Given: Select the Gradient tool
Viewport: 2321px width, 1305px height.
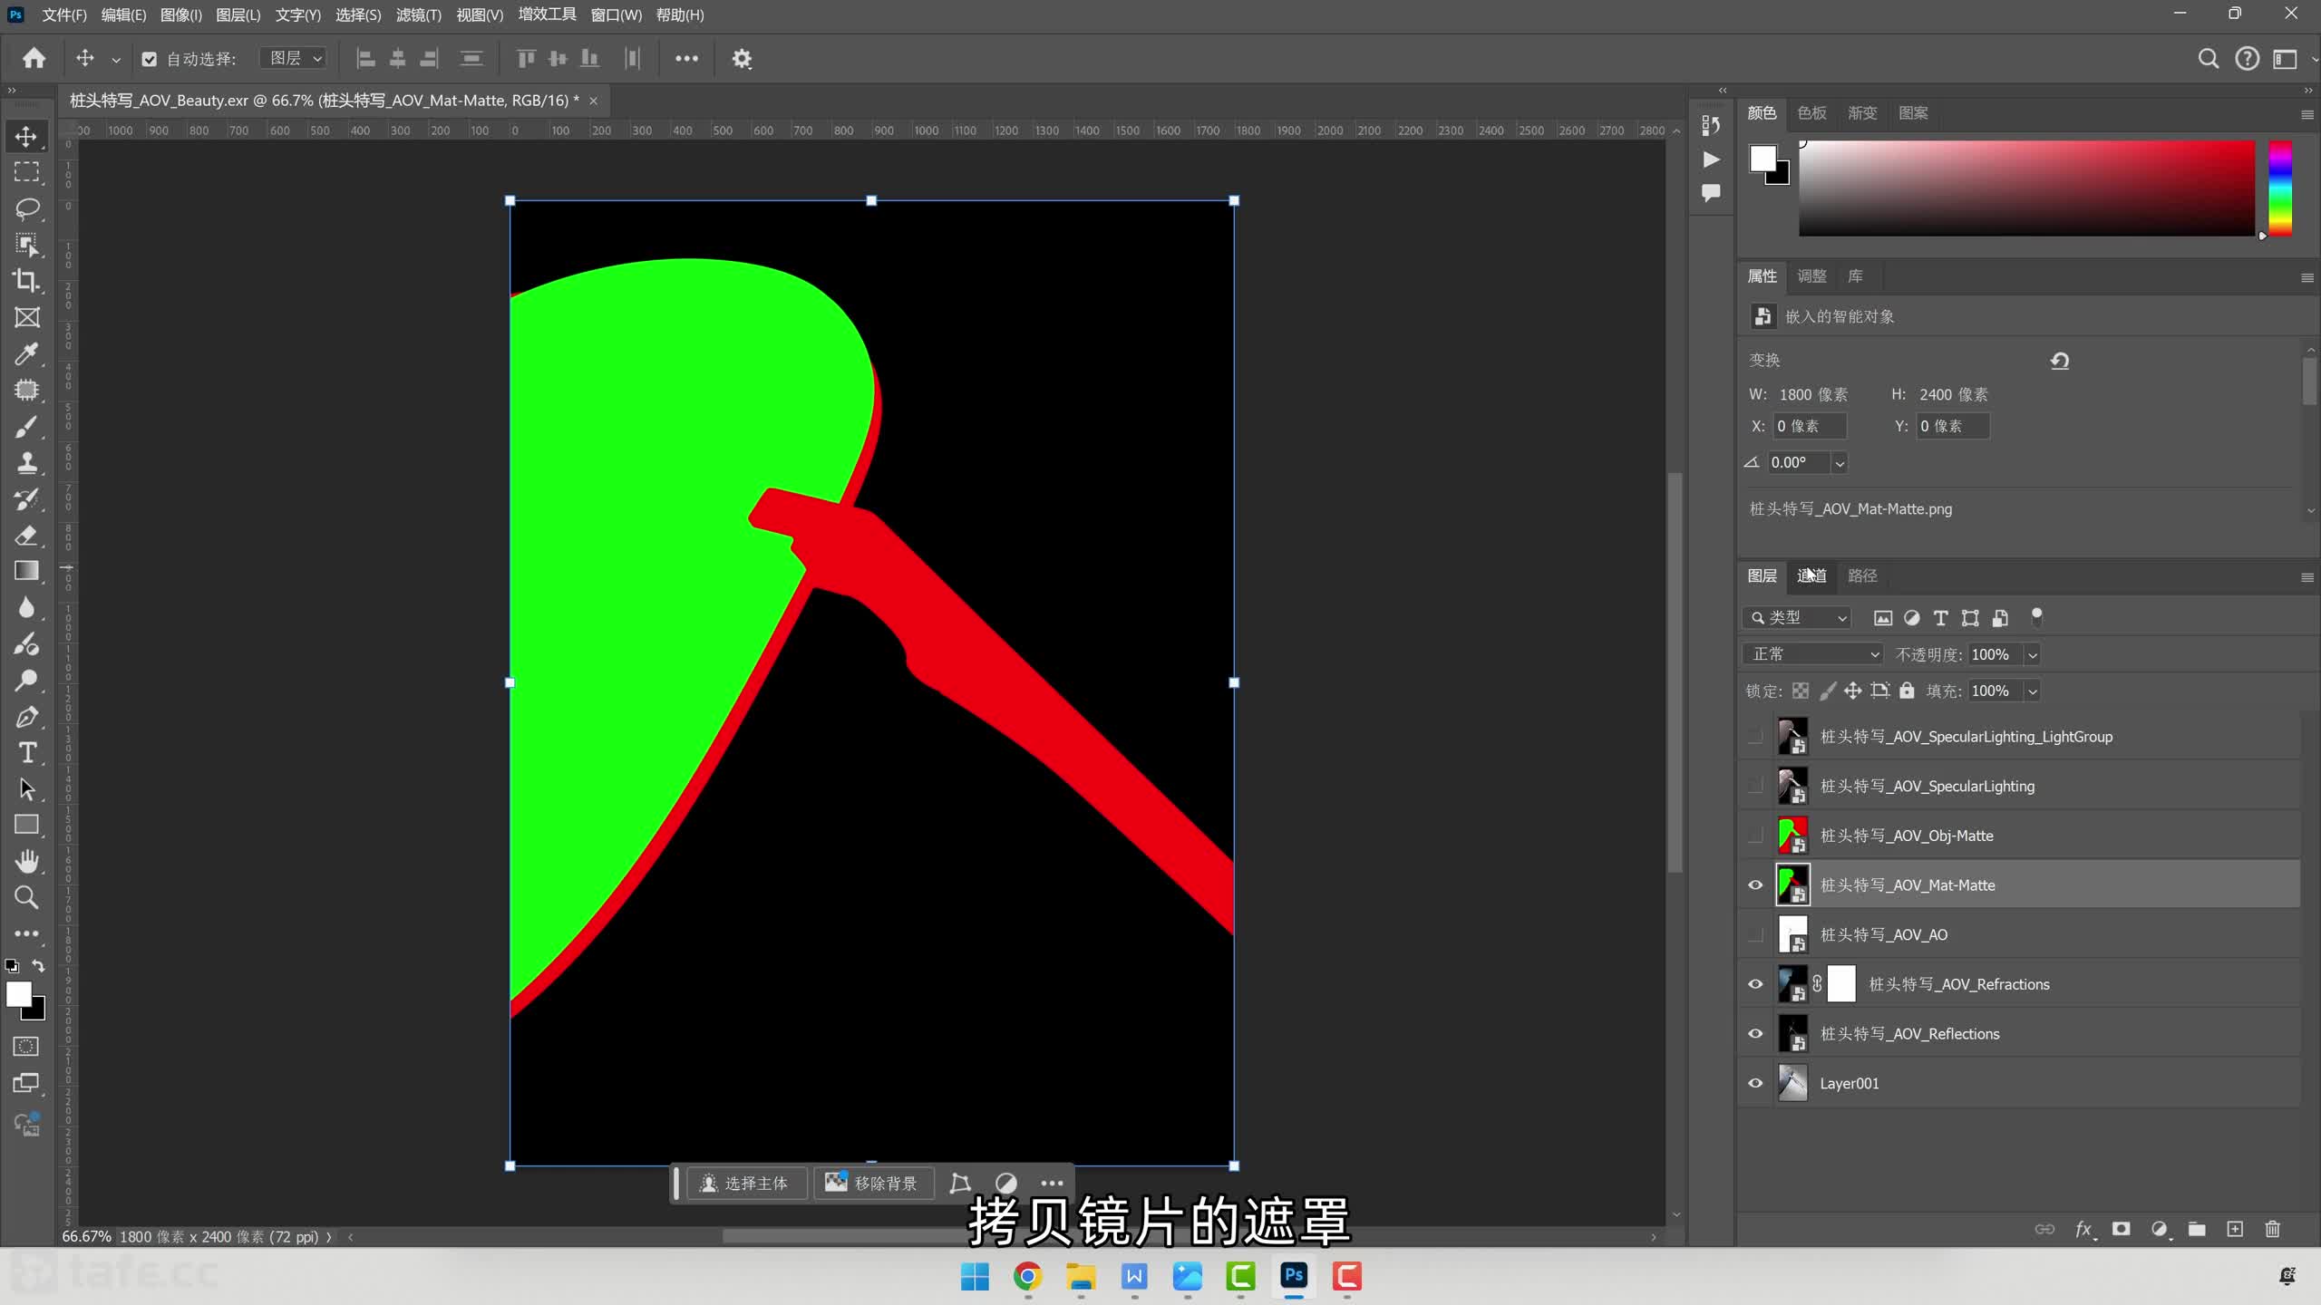Looking at the screenshot, I should tap(26, 571).
